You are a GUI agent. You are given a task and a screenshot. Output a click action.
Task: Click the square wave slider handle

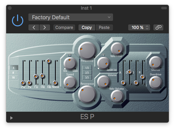tap(36, 76)
